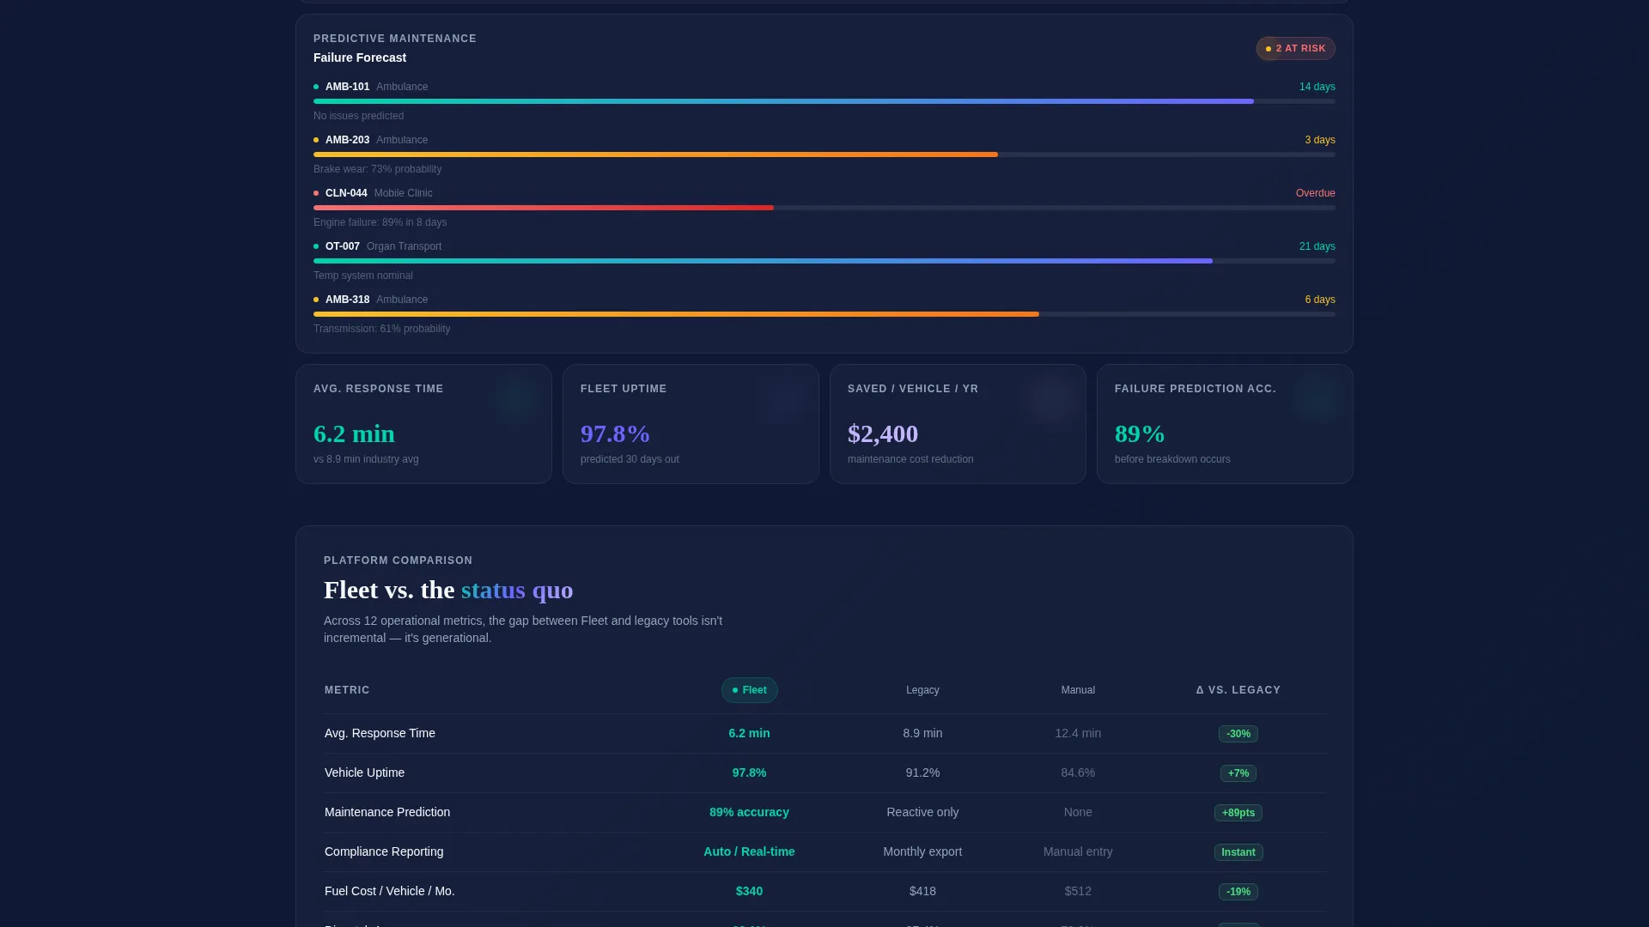This screenshot has width=1649, height=927.
Task: Select the Maintenance Prediction row label
Action: 387,812
